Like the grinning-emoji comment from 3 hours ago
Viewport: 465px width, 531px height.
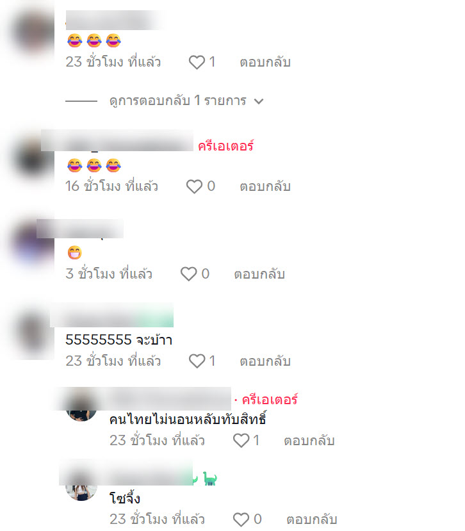pos(189,274)
